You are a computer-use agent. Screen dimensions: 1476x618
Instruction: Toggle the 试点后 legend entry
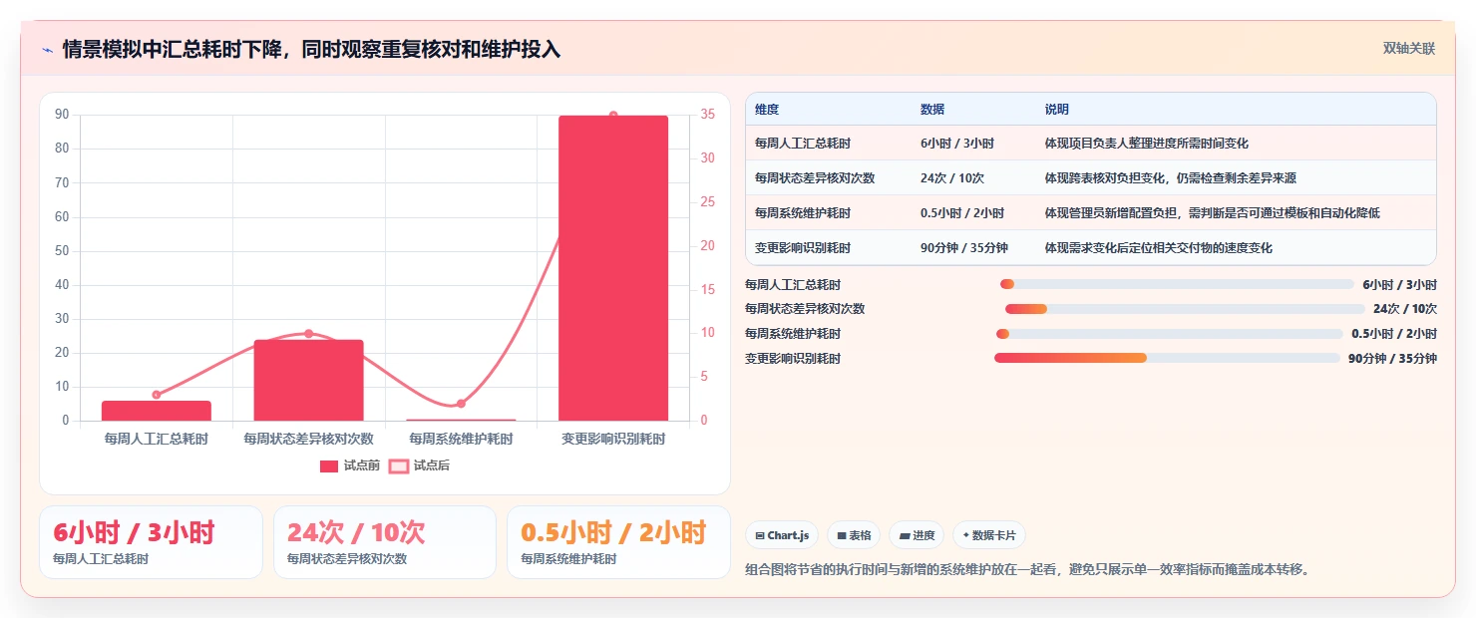pos(419,465)
